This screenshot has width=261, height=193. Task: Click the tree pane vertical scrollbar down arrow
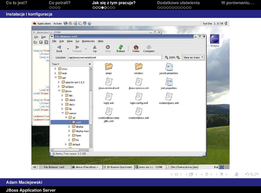(91, 147)
